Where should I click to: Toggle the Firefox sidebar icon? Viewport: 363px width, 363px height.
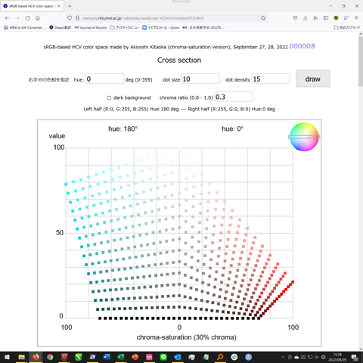[x=326, y=18]
